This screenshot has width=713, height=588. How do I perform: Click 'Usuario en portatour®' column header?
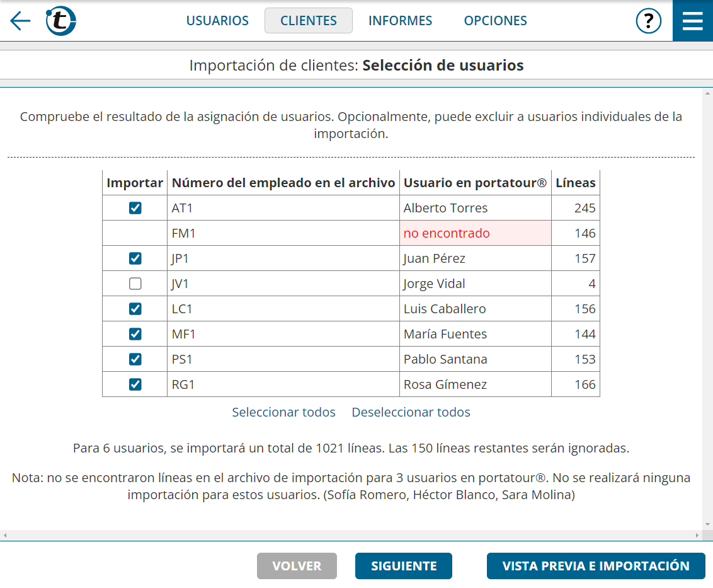coord(475,183)
